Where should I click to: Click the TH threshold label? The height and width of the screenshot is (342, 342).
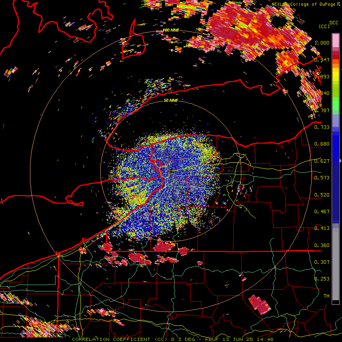[x=326, y=296]
